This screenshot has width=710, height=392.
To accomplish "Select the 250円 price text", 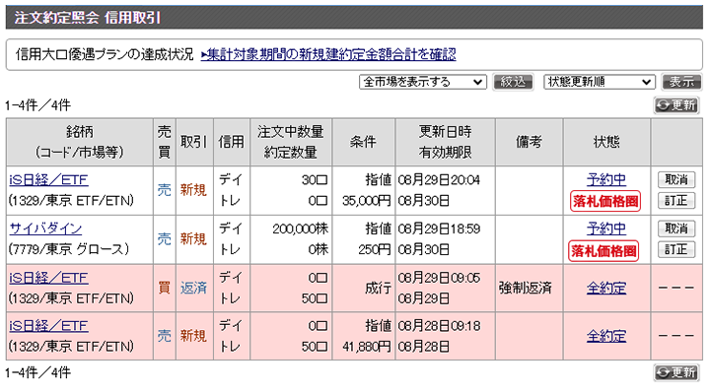I will tap(375, 249).
